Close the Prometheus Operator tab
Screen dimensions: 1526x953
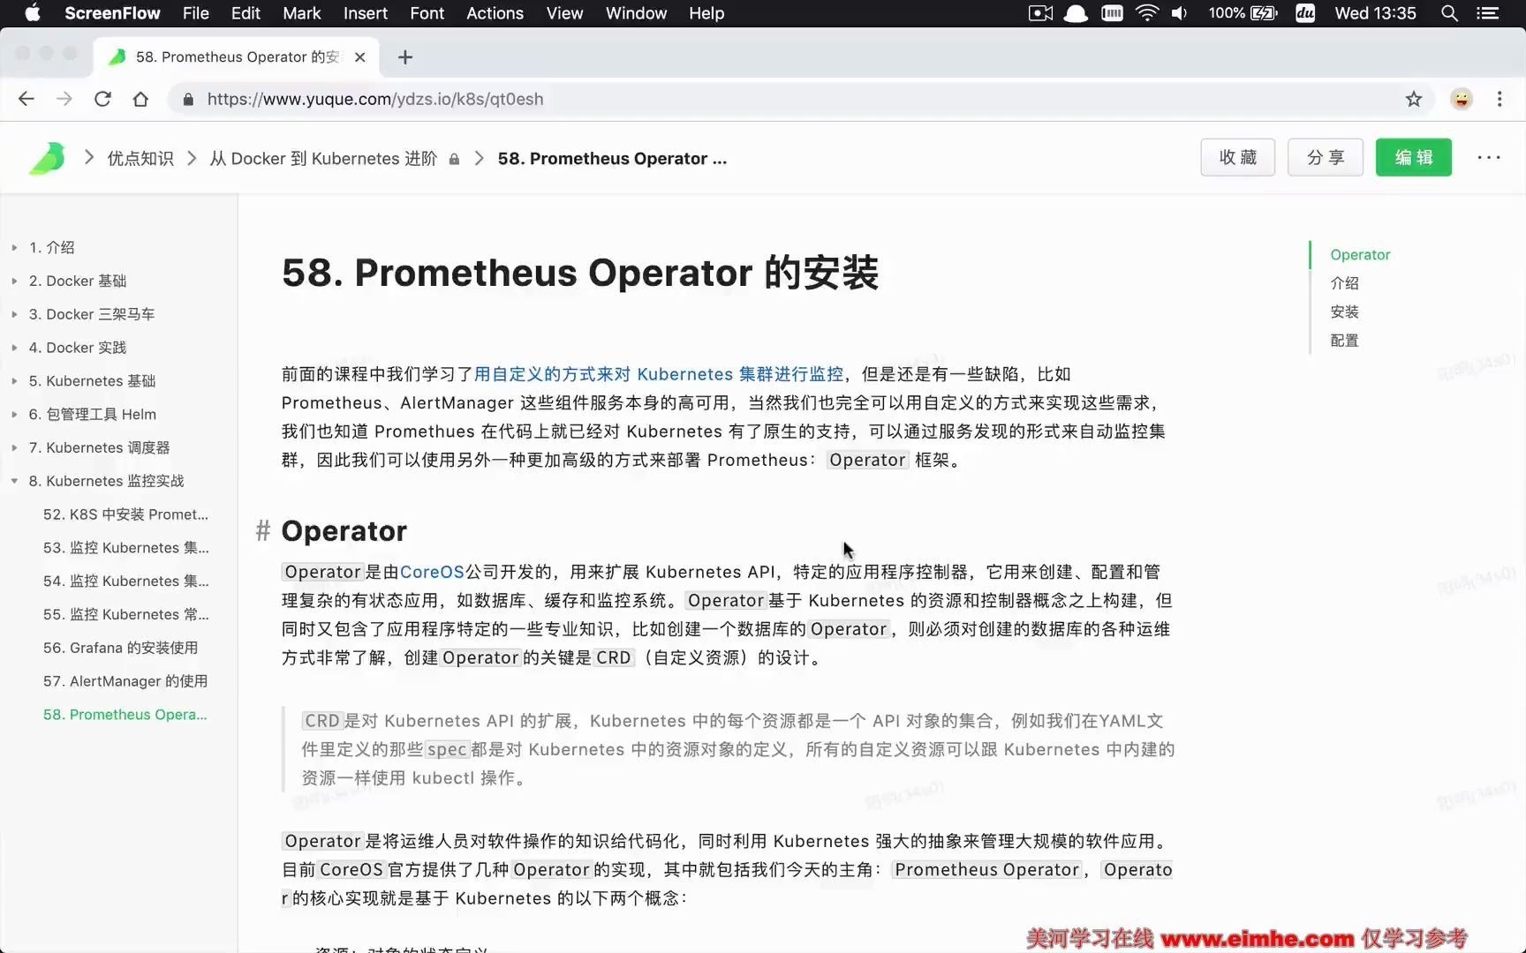point(359,57)
